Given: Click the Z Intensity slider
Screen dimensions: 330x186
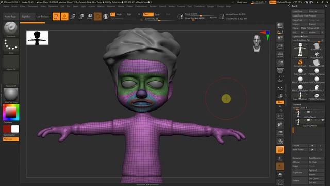Looking at the screenshot, I should tap(159, 19).
